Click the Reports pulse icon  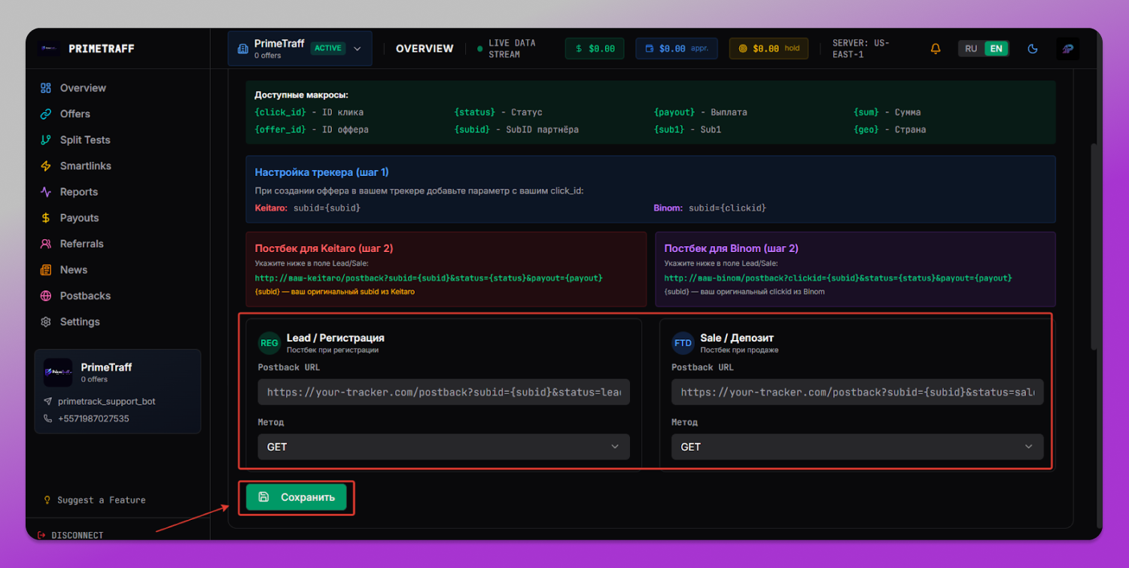tap(46, 192)
